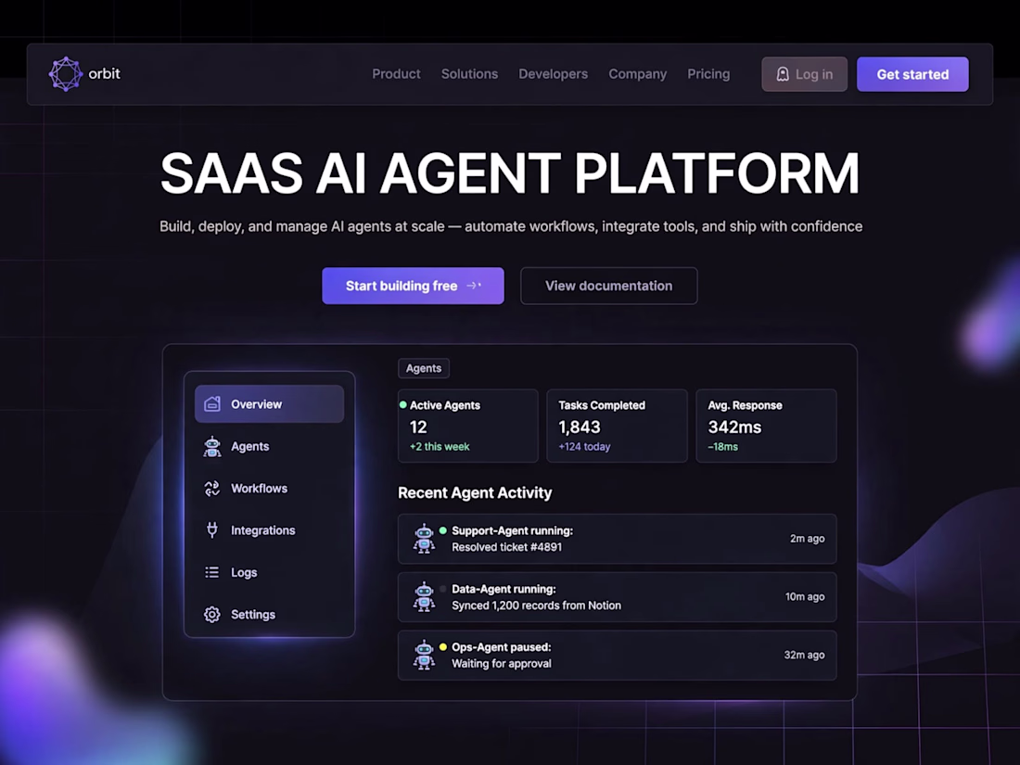Click View documentation button
The image size is (1020, 765).
tap(609, 286)
